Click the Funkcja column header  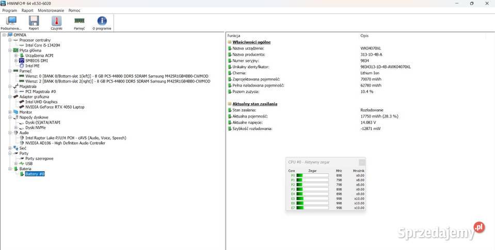click(x=234, y=36)
